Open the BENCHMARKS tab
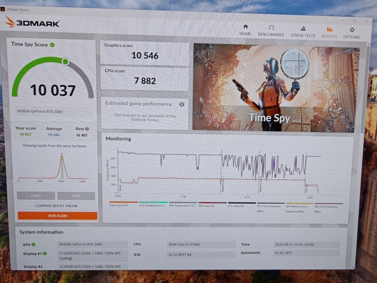Screen dimensions: 377x283 tap(271, 31)
